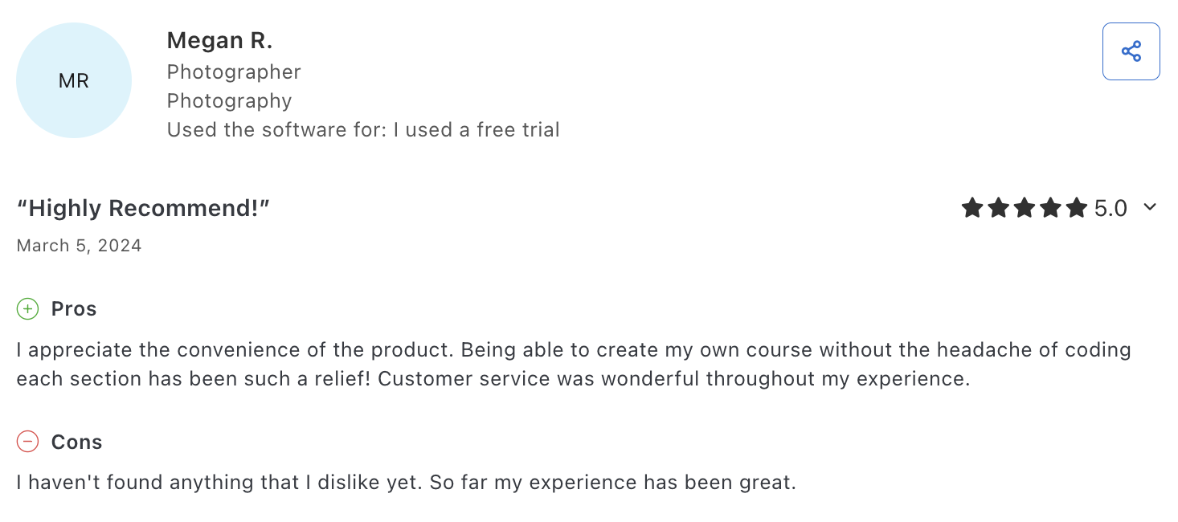Click the share icon button
This screenshot has height=522, width=1178.
1131,51
